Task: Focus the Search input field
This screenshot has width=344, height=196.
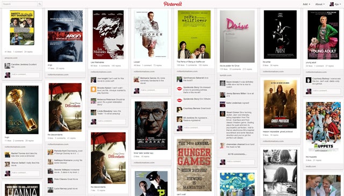Action: (19, 4)
